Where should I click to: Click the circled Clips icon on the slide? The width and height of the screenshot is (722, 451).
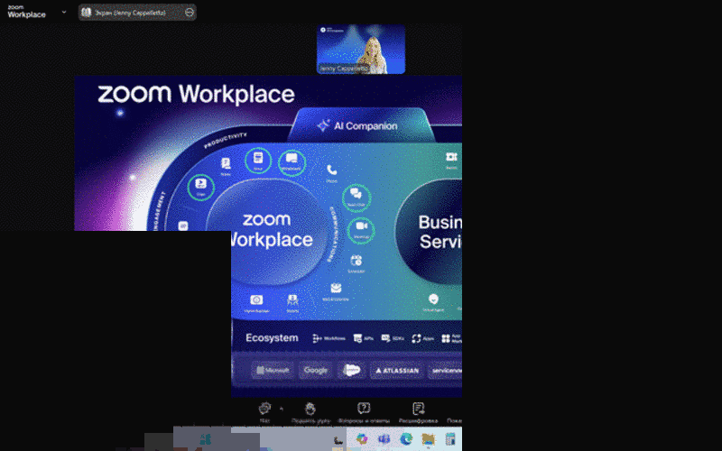pos(200,188)
